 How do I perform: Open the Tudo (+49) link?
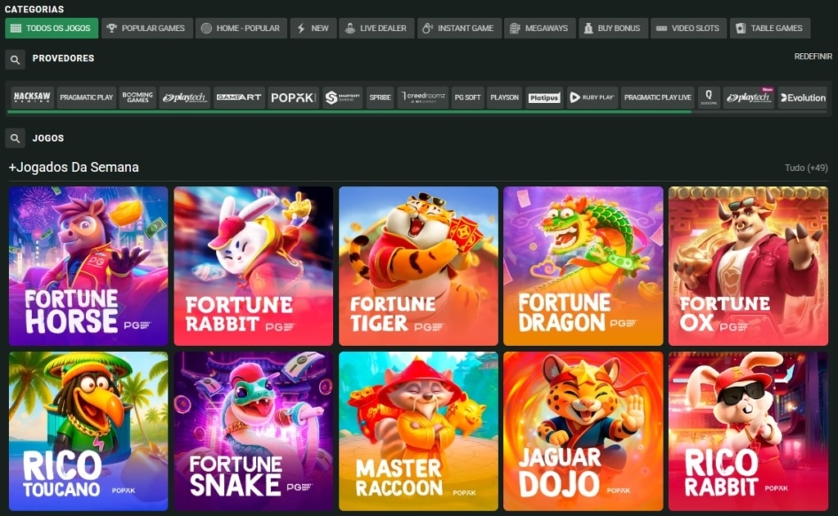[x=806, y=168]
